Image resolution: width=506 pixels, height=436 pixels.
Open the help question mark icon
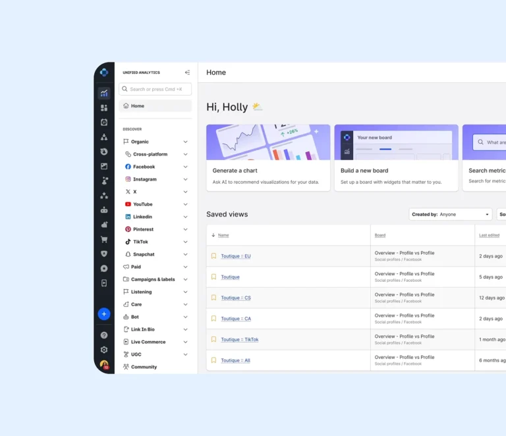pos(104,335)
